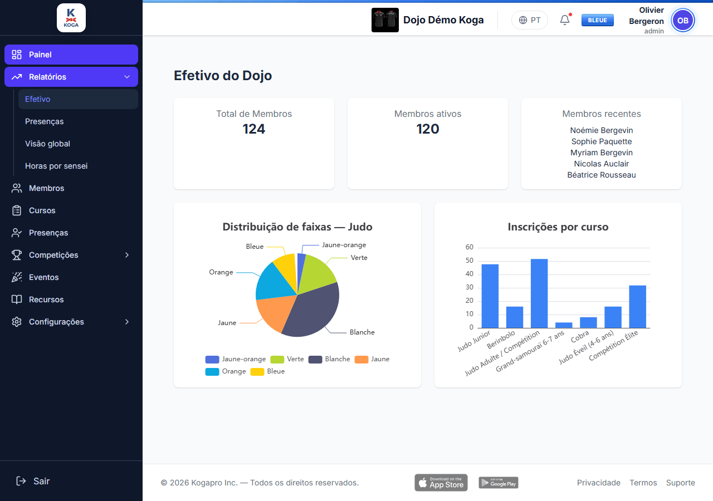The height and width of the screenshot is (501, 713).
Task: Open the Privacidade footer link
Action: [x=599, y=483]
